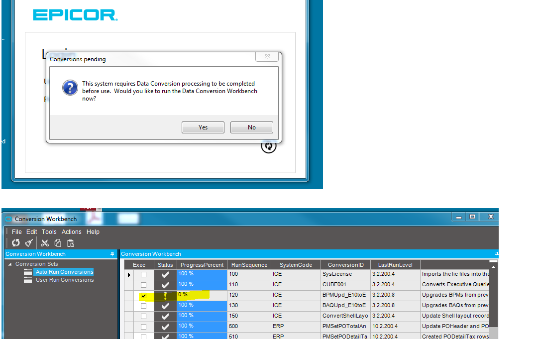
Task: Click the Cut scissors icon
Action: 45,243
